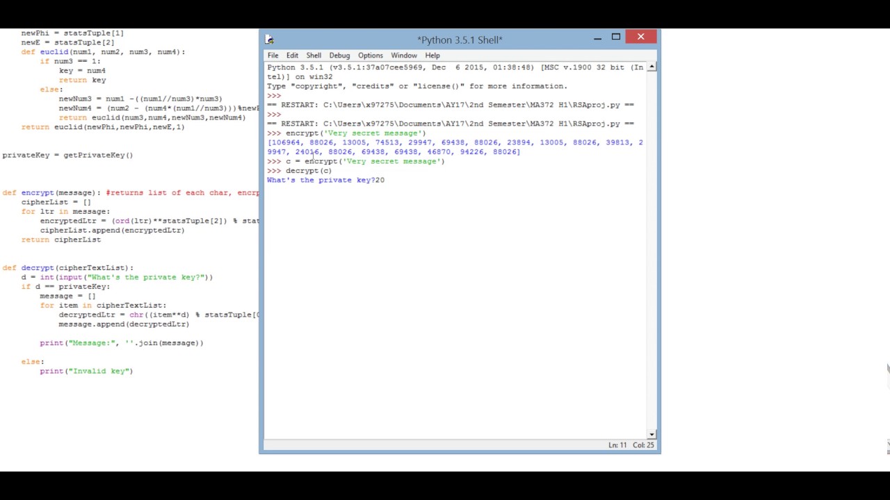Click 'print("Invalid key")' line in editor
Screen dimensions: 890x500
(86, 371)
